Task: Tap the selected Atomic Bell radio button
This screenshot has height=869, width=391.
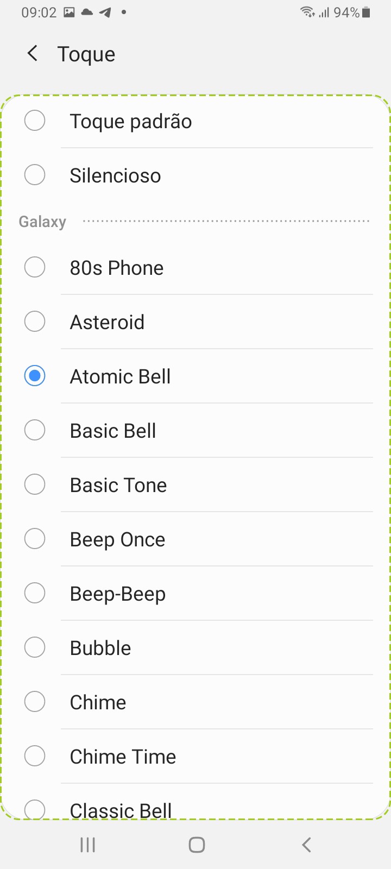Action: pyautogui.click(x=35, y=376)
